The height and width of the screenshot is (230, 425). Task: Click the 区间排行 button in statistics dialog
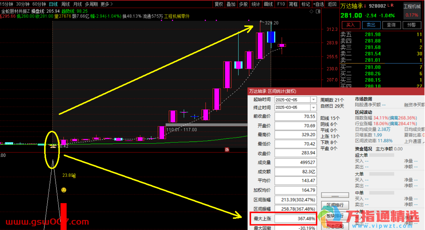pyautogui.click(x=335, y=205)
